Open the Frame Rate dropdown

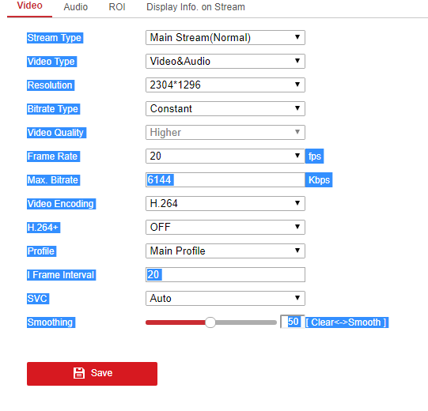click(x=225, y=156)
